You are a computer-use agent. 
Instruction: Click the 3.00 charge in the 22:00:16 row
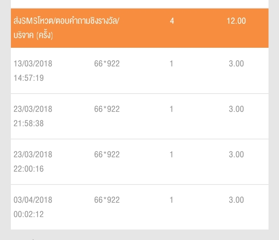[236, 155]
